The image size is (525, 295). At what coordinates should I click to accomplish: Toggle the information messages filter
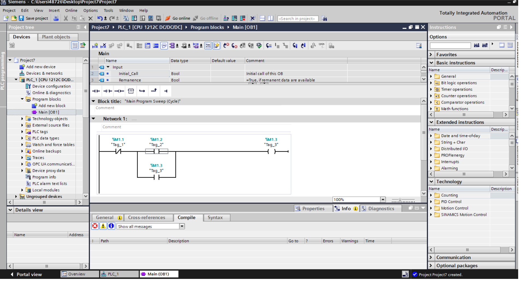[111, 226]
